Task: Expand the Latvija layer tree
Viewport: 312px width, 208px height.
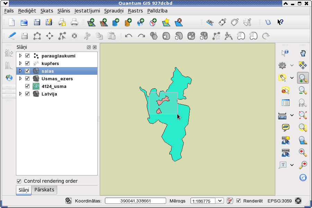Action: click(20, 93)
